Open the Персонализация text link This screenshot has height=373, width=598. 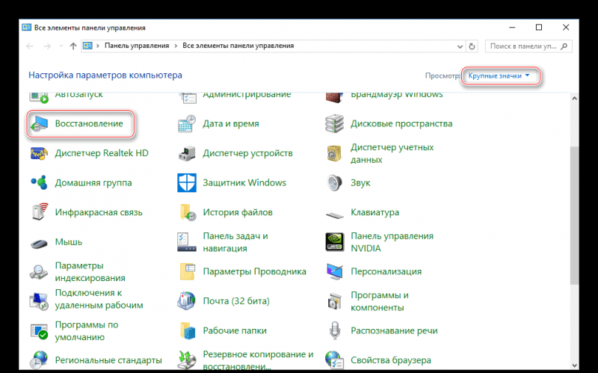click(x=386, y=271)
